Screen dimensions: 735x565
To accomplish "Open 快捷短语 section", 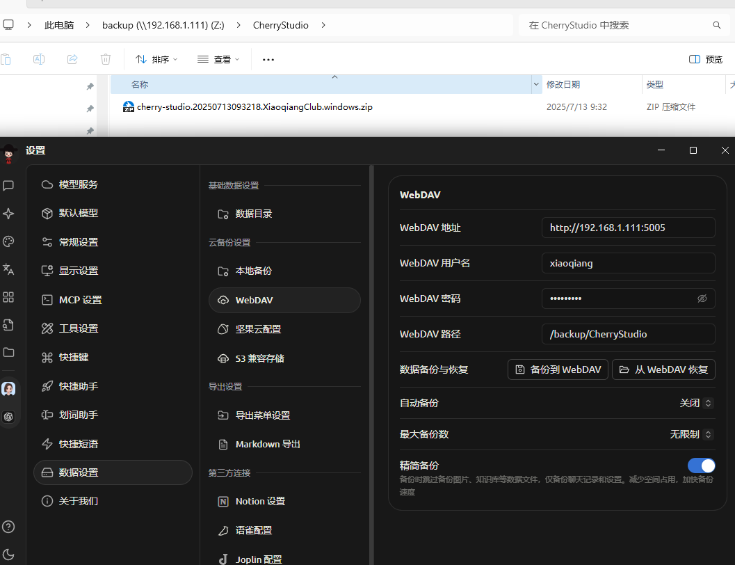I will pos(113,444).
